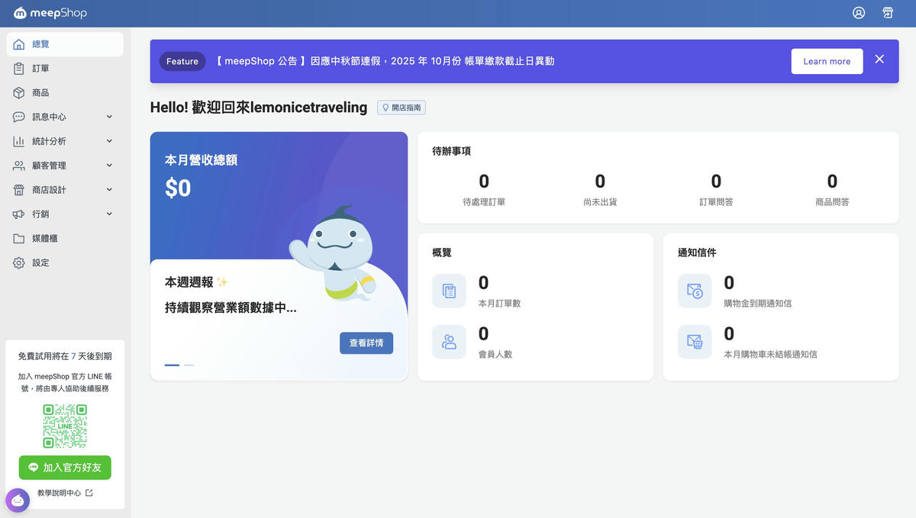Viewport: 916px width, 518px height.
Task: Go to 商品 in the sidebar
Action: coord(41,93)
